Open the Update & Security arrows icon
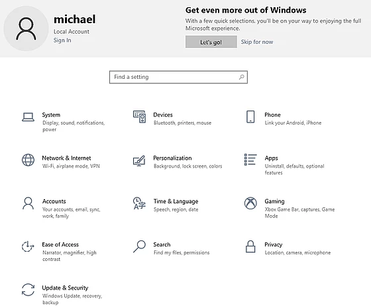 (x=28, y=290)
